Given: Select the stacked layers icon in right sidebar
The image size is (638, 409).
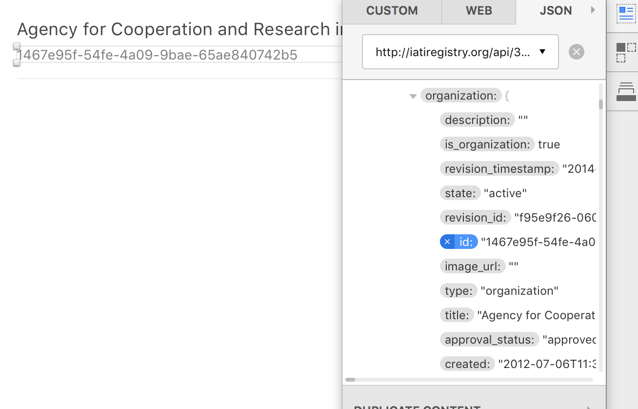Looking at the screenshot, I should (626, 90).
